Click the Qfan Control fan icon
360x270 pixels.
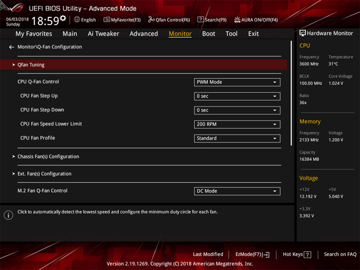coord(151,19)
